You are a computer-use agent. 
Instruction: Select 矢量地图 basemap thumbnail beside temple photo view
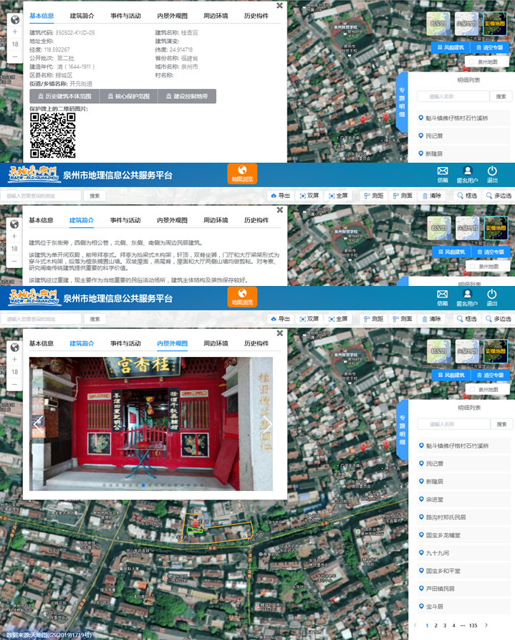[467, 351]
